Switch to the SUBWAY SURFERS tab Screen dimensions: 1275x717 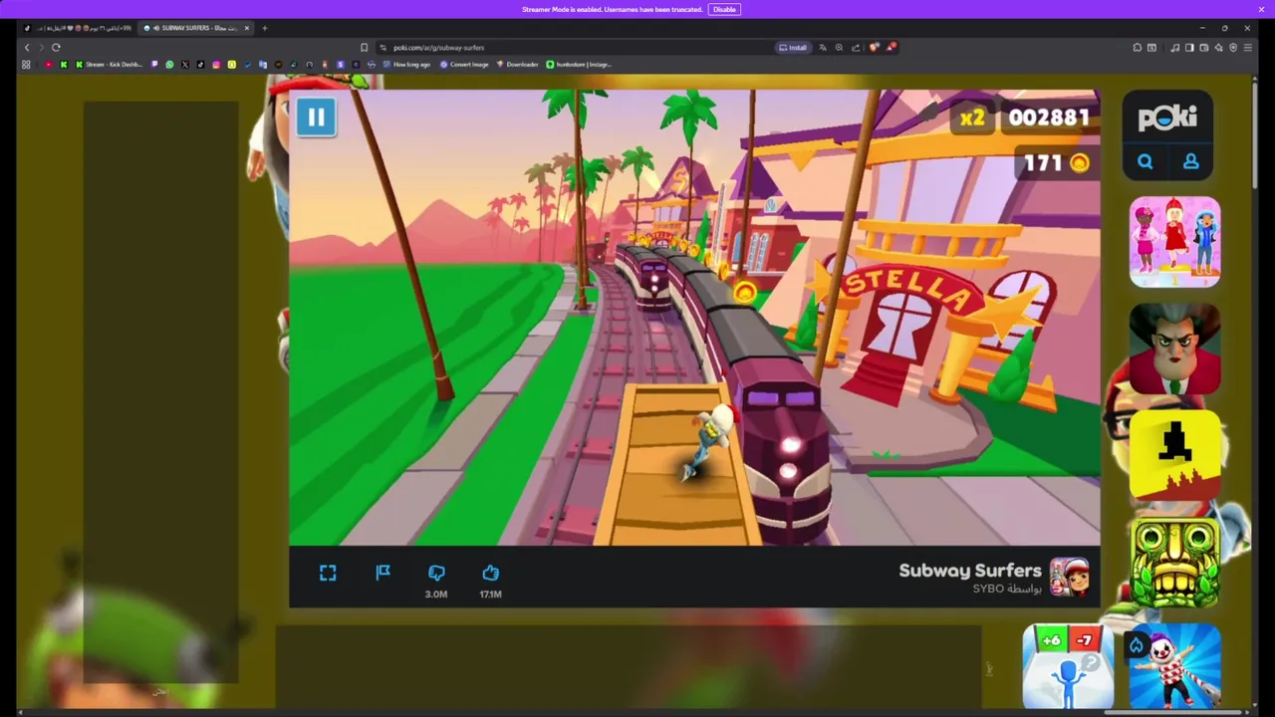tap(196, 28)
